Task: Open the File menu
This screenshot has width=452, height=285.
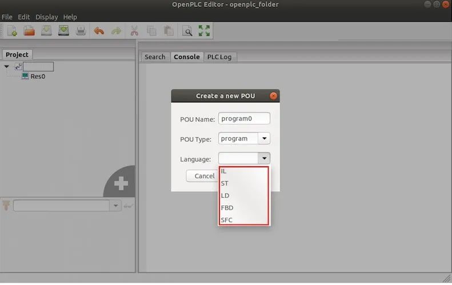Action: [7, 17]
